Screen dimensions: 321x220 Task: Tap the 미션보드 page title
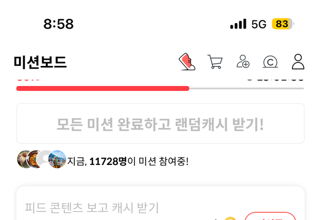[x=40, y=62]
